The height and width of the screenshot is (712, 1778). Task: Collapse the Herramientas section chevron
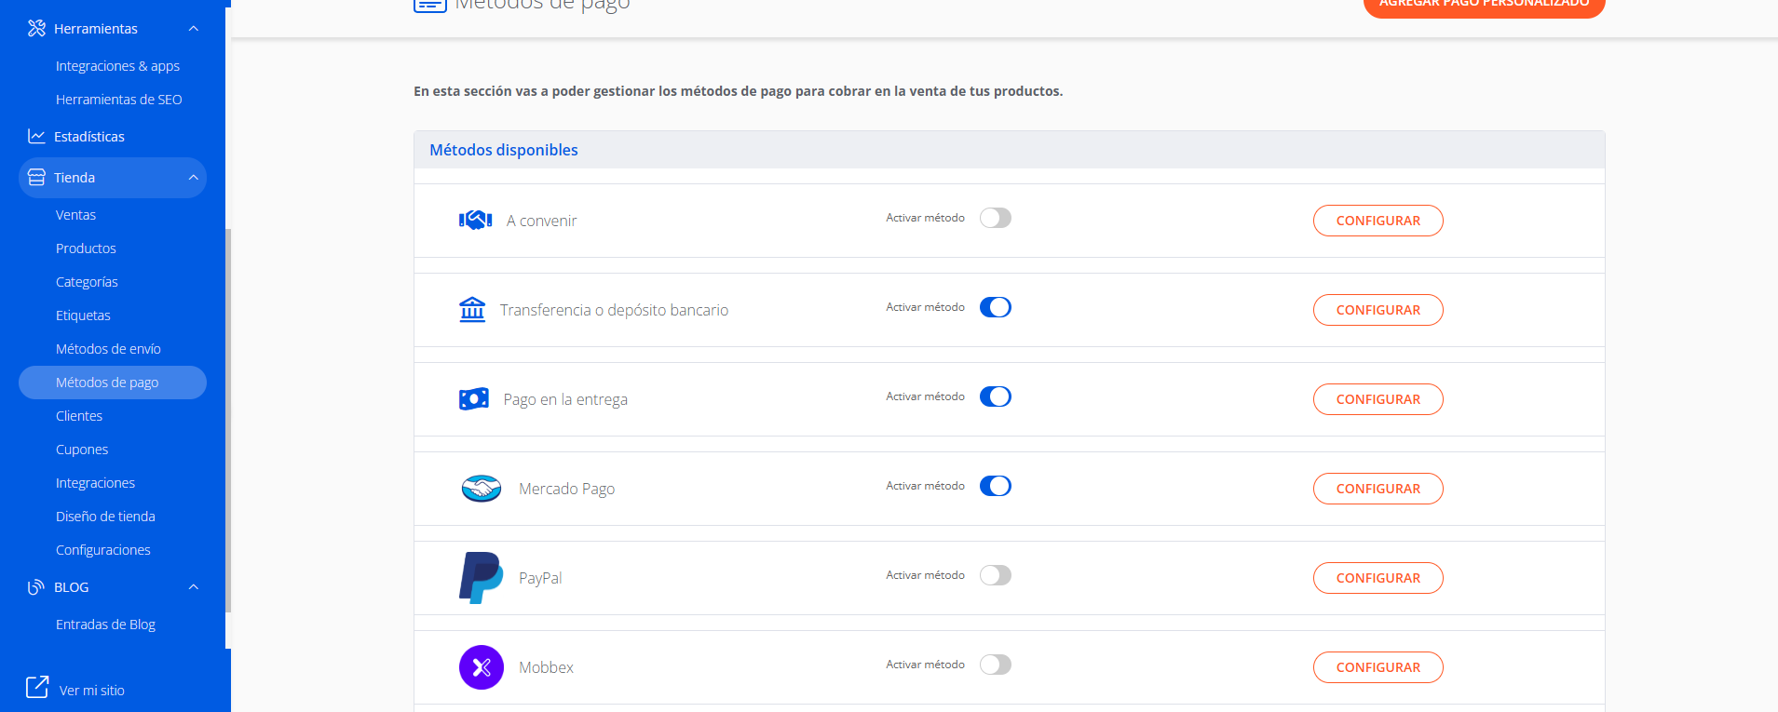(194, 28)
